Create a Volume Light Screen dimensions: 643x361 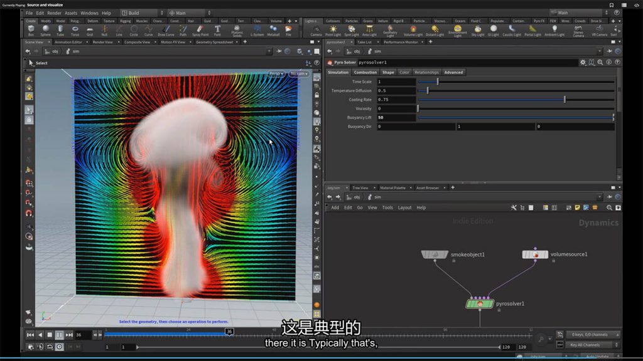(x=413, y=31)
